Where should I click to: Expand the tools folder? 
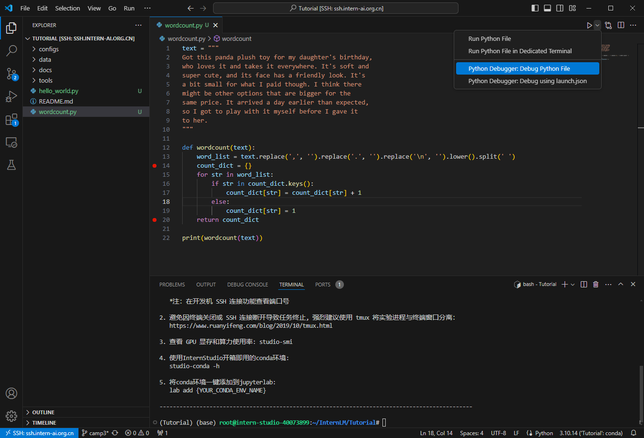86,80
